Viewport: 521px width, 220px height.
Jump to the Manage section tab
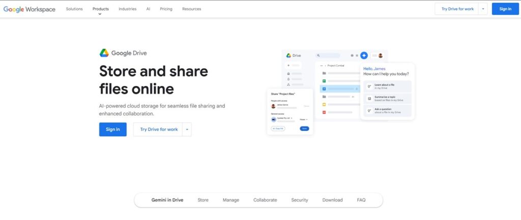coord(231,200)
